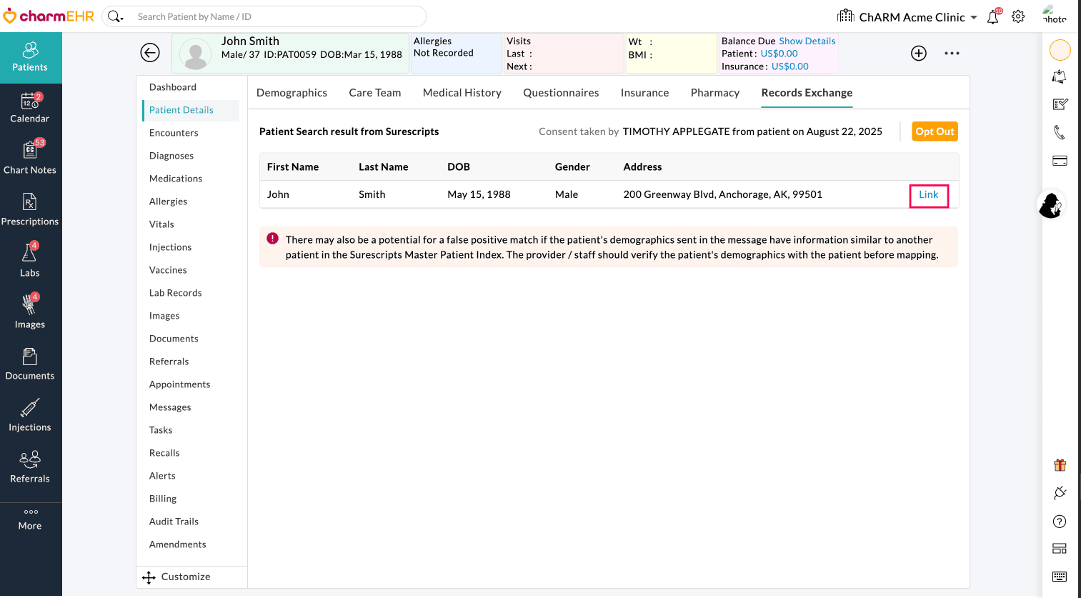Click the phone icon in right panel
The height and width of the screenshot is (598, 1081).
click(1060, 132)
